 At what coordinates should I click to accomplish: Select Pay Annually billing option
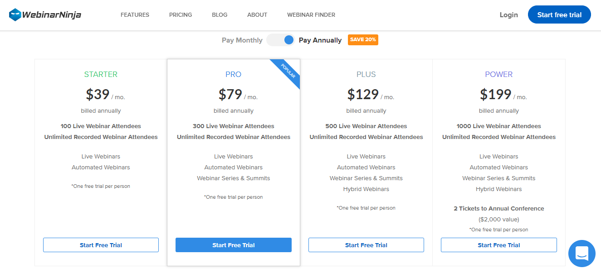320,40
